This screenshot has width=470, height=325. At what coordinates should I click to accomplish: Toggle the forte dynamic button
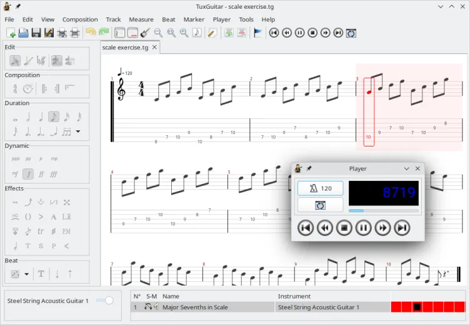click(27, 174)
